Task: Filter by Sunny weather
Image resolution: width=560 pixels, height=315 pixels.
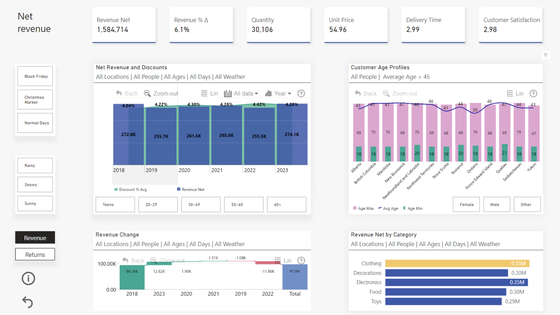Action: pos(35,203)
